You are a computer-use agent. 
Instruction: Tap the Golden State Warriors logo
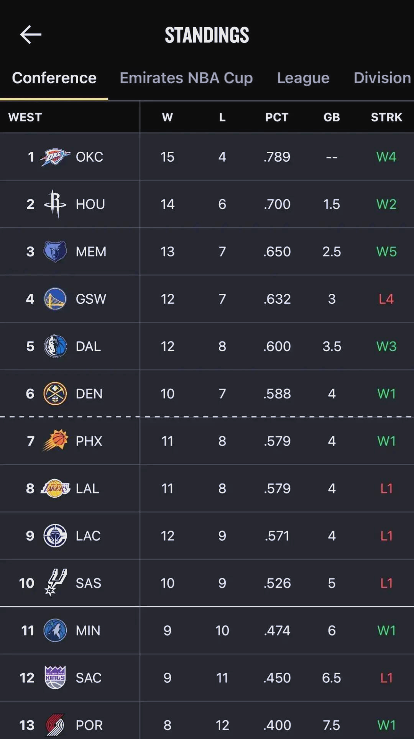pyautogui.click(x=55, y=299)
